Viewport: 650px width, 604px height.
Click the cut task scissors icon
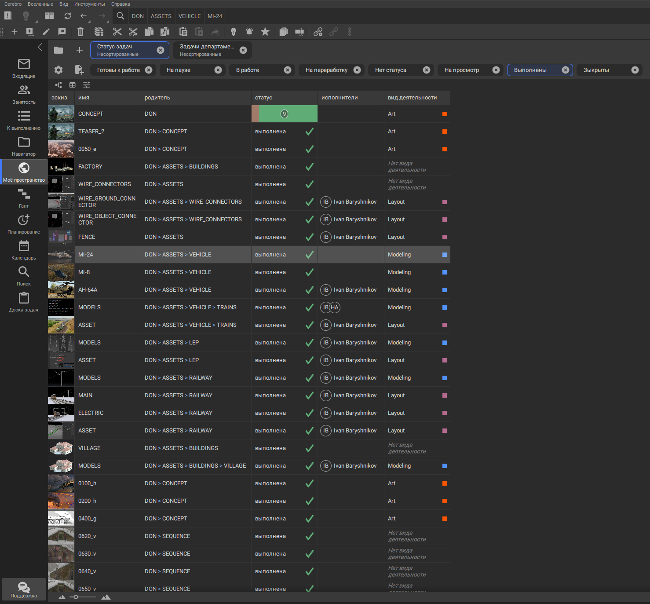point(117,32)
